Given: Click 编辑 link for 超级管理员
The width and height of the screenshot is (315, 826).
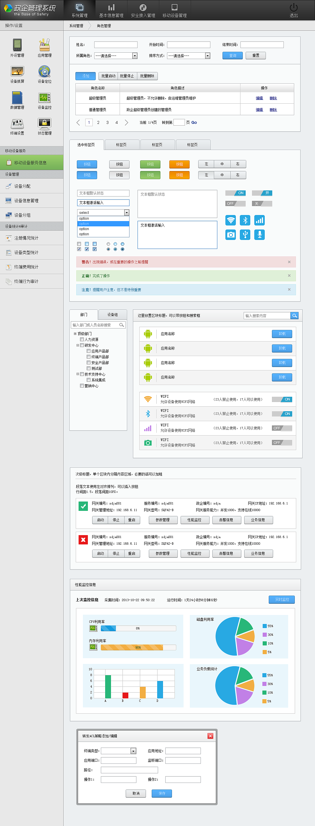Looking at the screenshot, I should point(259,98).
